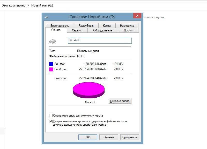Viewport: 207px width, 149px height.
Task: Click the Очистка диска button
Action: point(120,101)
